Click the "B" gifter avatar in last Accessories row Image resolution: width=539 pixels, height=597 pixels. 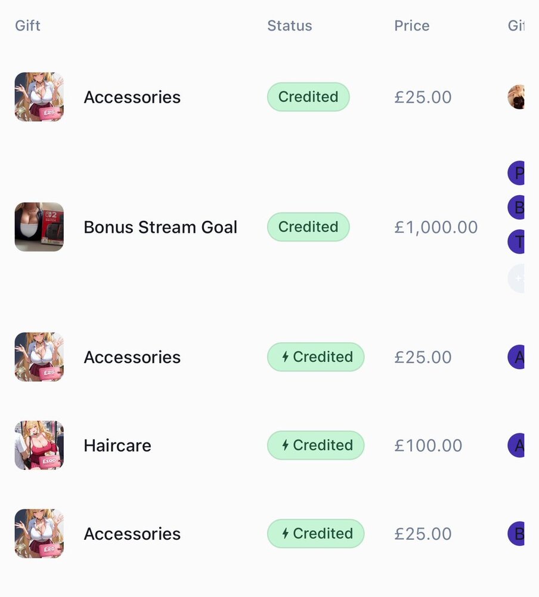click(516, 534)
